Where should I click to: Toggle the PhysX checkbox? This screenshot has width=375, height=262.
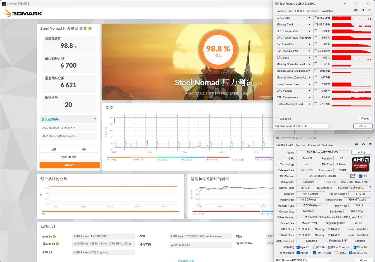coord(336,253)
